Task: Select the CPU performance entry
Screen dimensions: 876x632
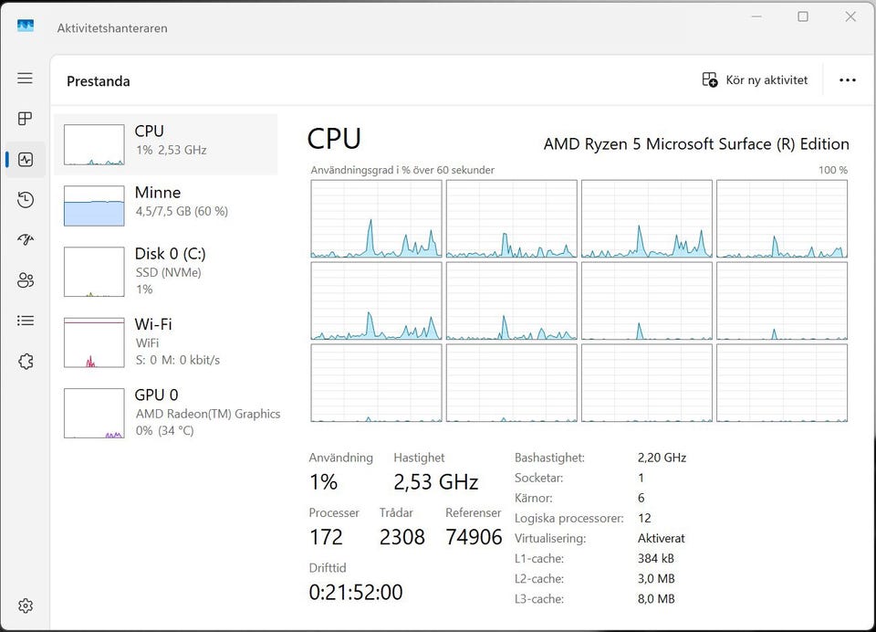Action: coord(165,144)
